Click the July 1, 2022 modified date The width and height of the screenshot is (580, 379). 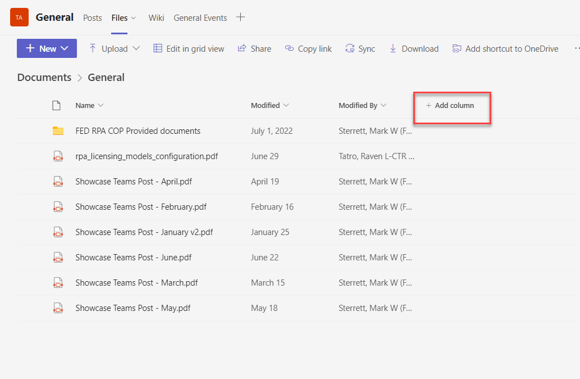pyautogui.click(x=272, y=131)
